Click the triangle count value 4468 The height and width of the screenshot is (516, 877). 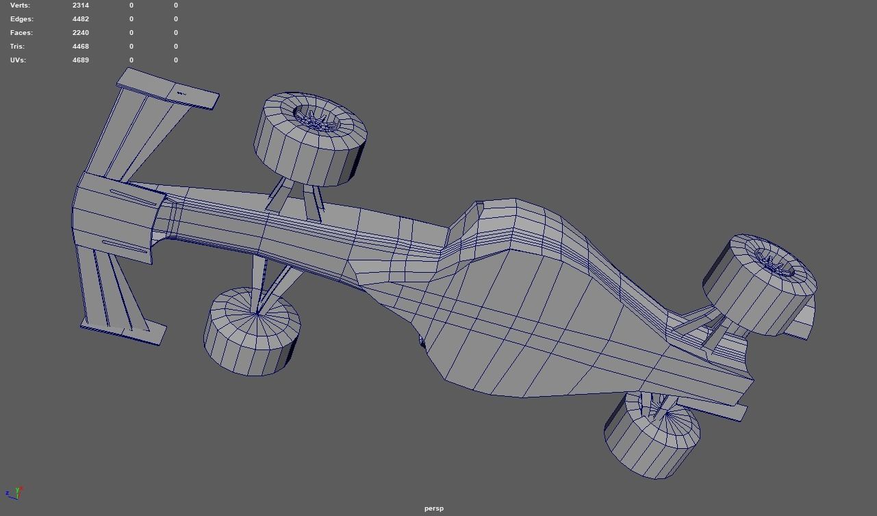pos(81,47)
